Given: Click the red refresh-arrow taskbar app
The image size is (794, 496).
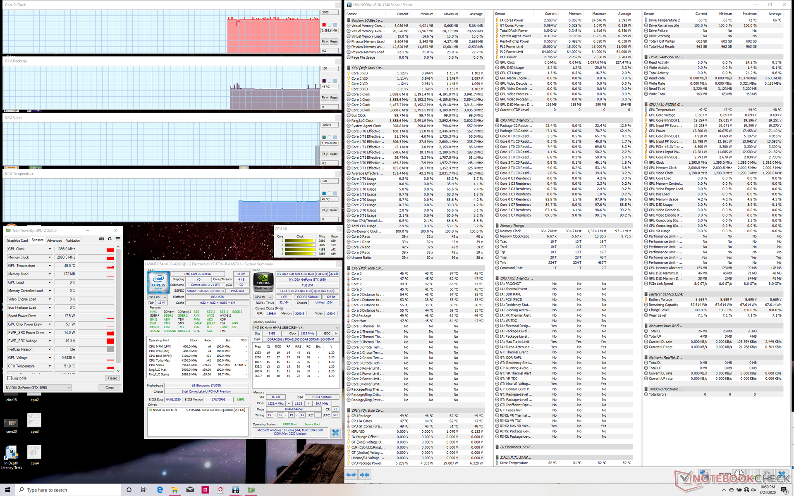Looking at the screenshot, I should 220,490.
